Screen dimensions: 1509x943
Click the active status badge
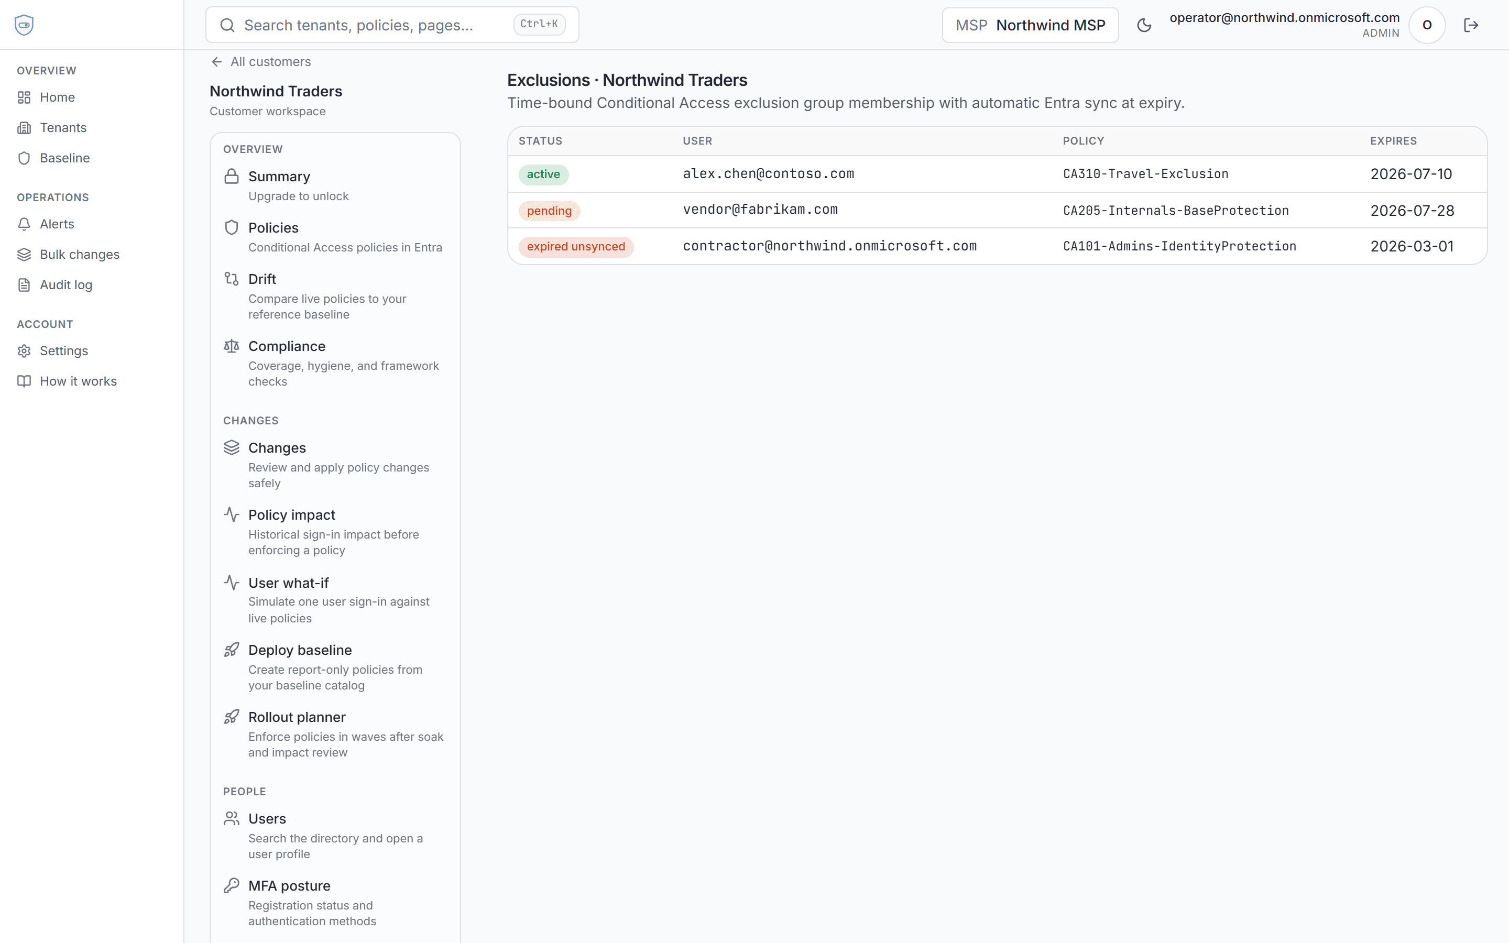pos(543,174)
